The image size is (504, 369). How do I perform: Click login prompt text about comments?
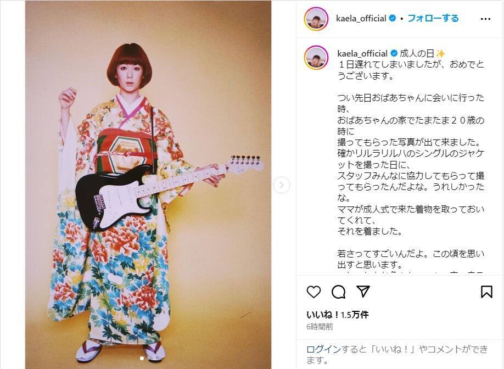click(397, 354)
